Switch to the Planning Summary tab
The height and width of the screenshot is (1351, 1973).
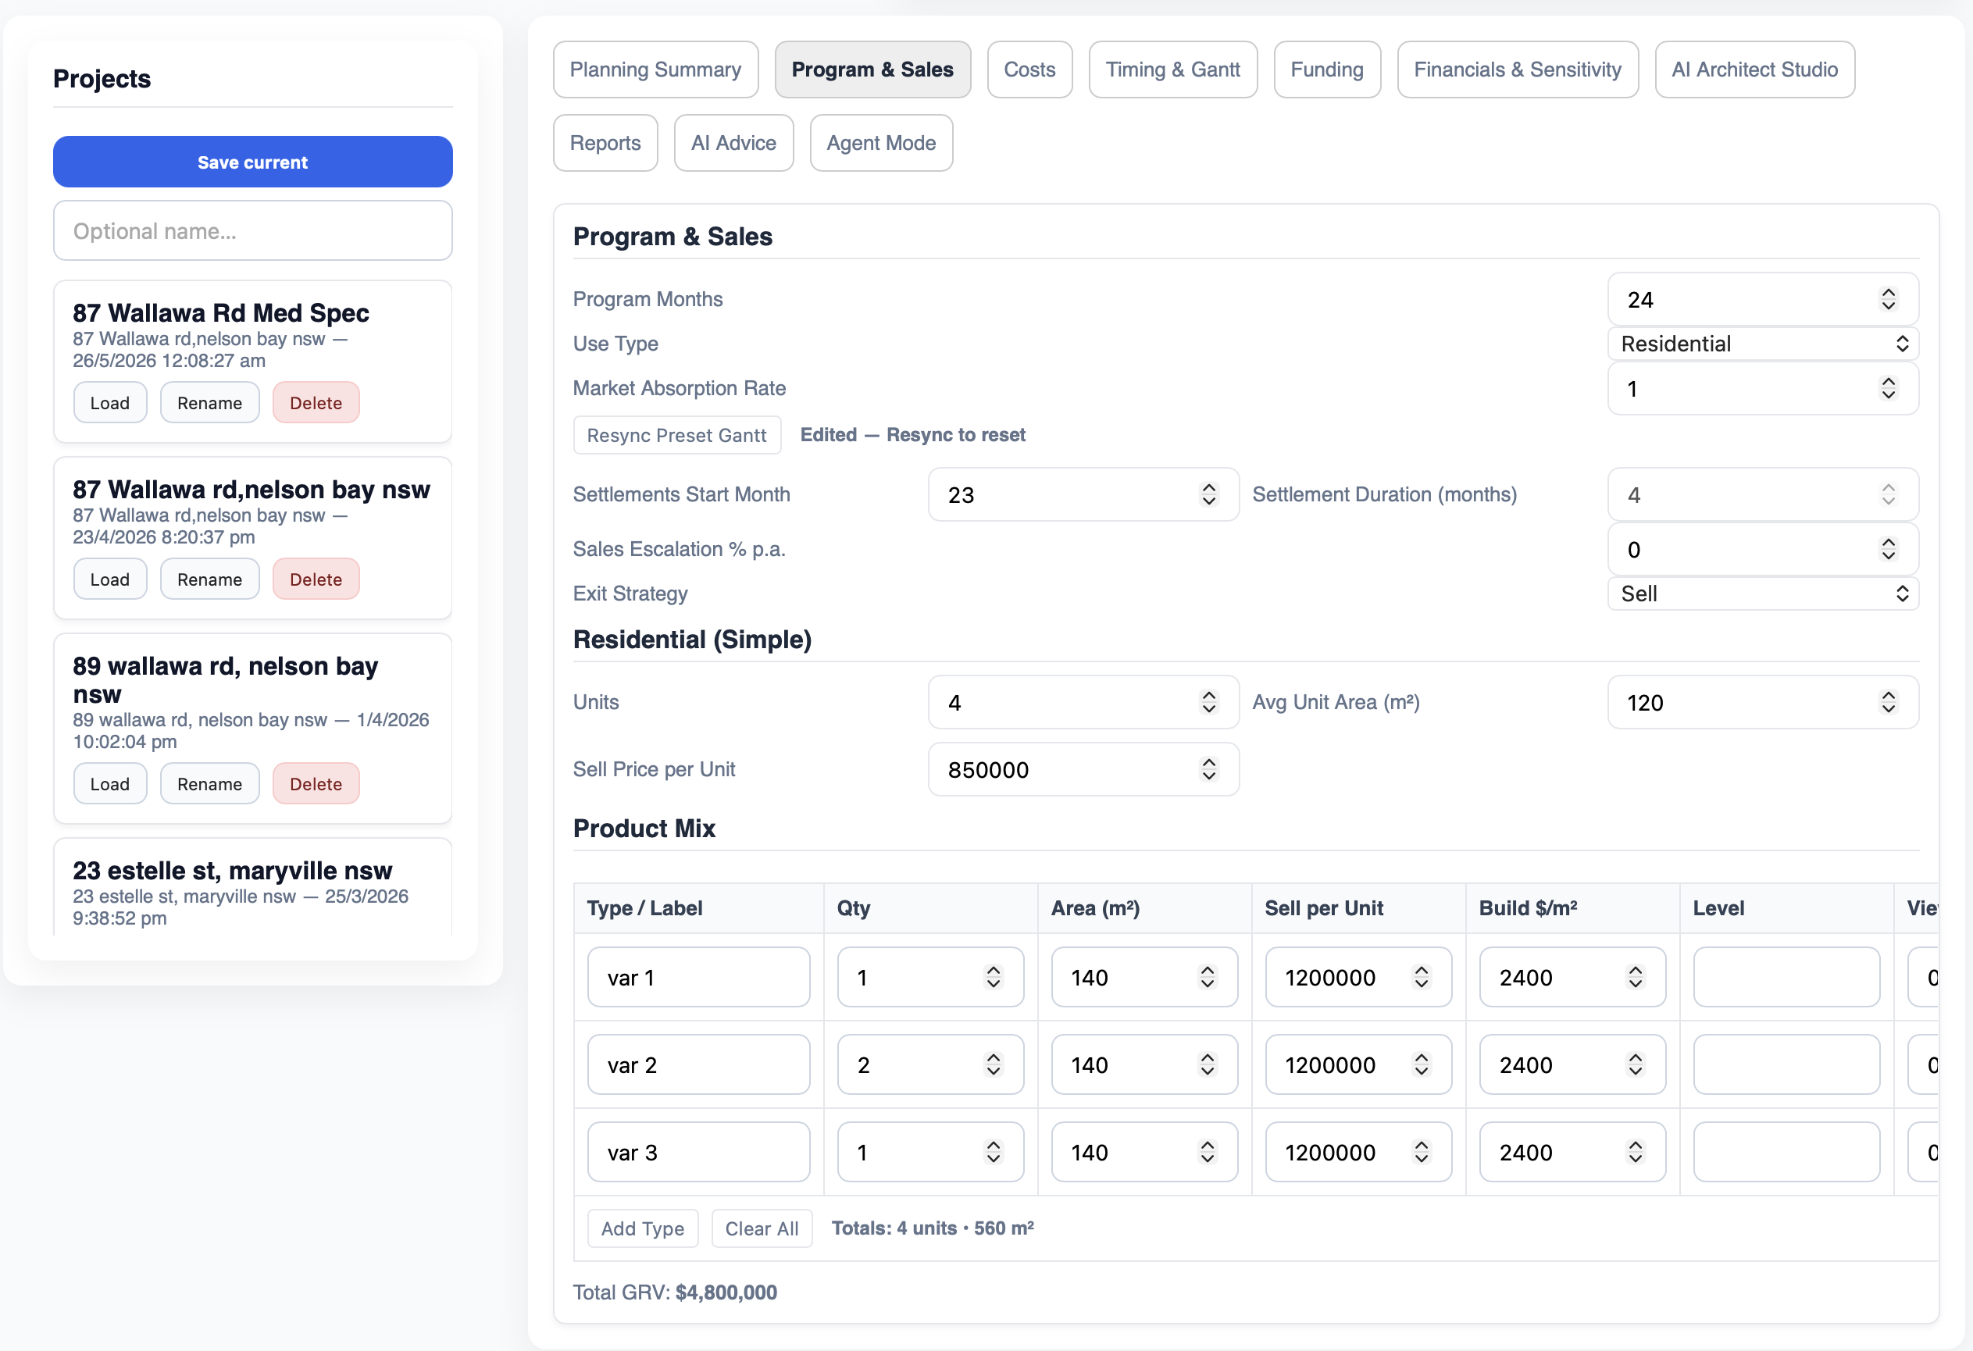(655, 70)
